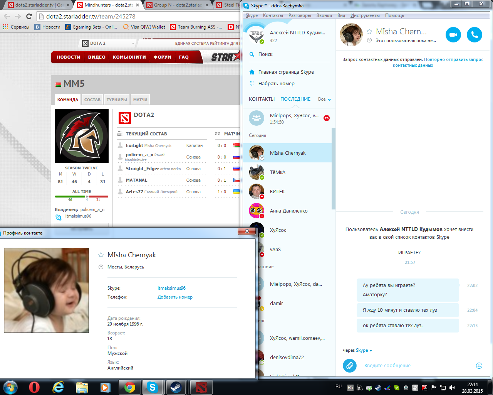Open the policem_a_n owner link
493x395 pixels.
click(92, 209)
